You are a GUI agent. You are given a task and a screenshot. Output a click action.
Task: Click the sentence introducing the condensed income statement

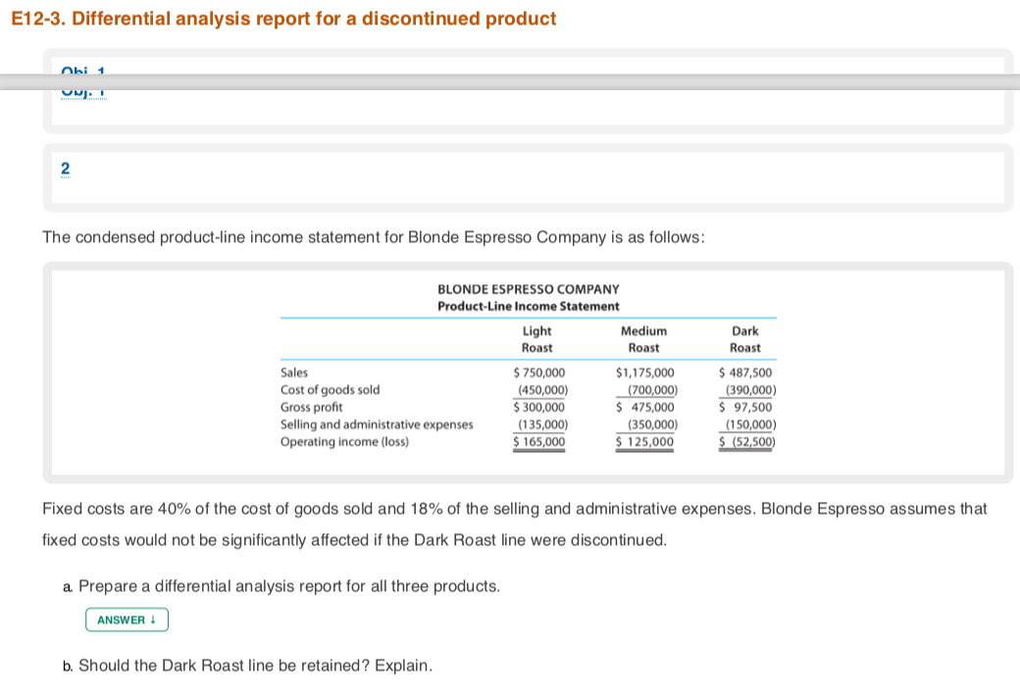[374, 237]
